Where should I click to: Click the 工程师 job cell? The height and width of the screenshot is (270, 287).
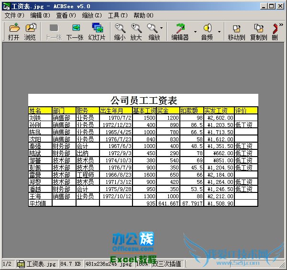point(88,175)
